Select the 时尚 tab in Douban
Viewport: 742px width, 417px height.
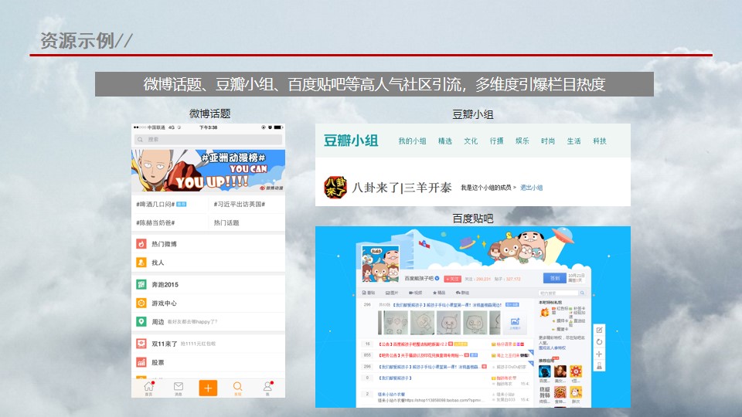click(x=548, y=141)
